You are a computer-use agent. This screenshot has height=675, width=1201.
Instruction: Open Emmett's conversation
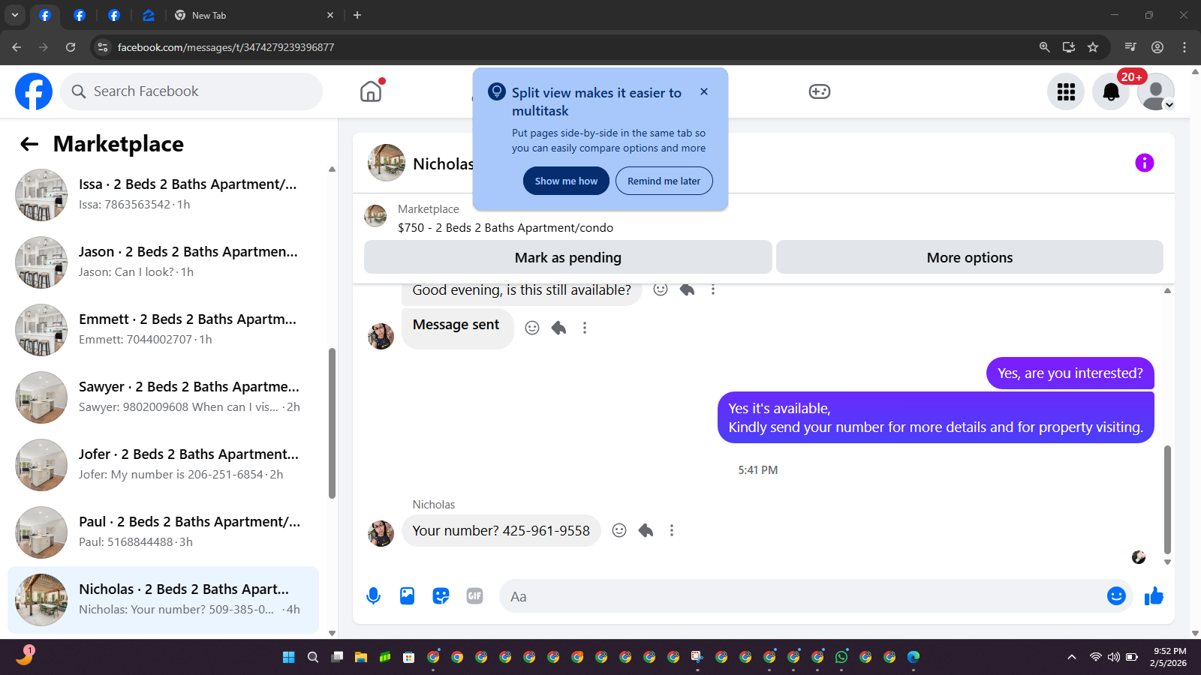163,330
